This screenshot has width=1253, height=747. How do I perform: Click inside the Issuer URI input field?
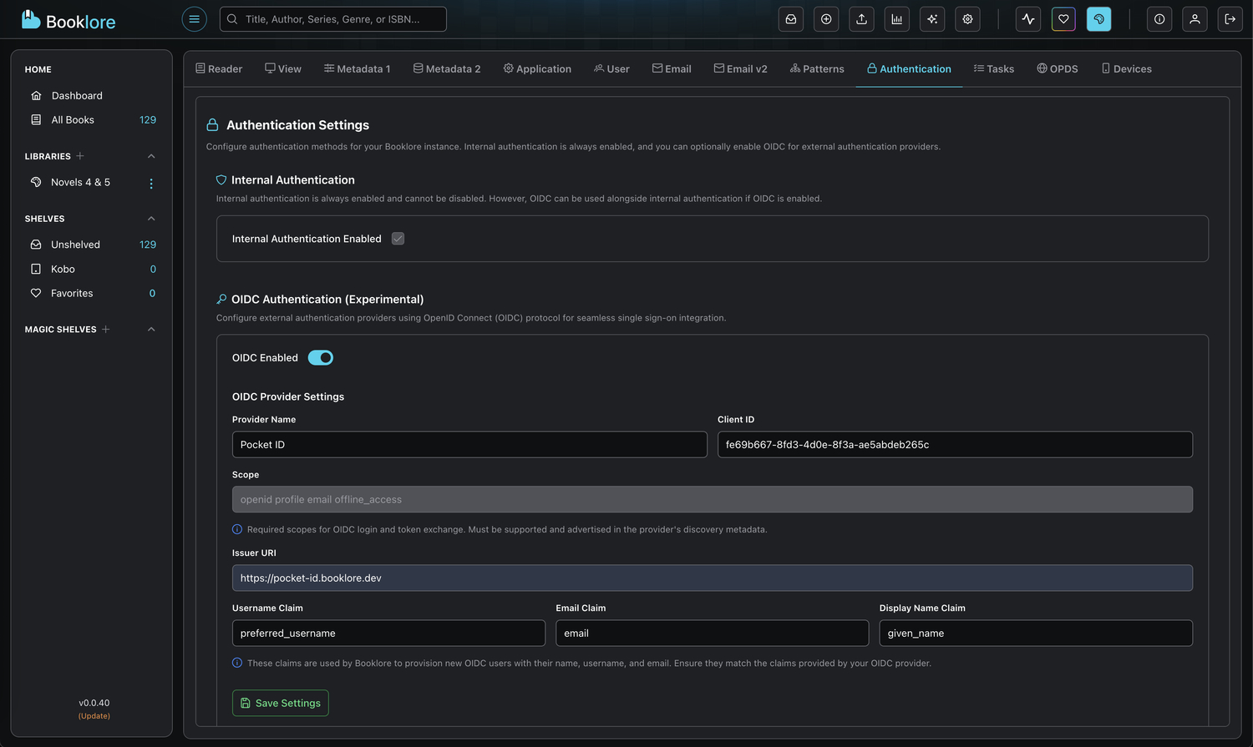[x=712, y=578]
